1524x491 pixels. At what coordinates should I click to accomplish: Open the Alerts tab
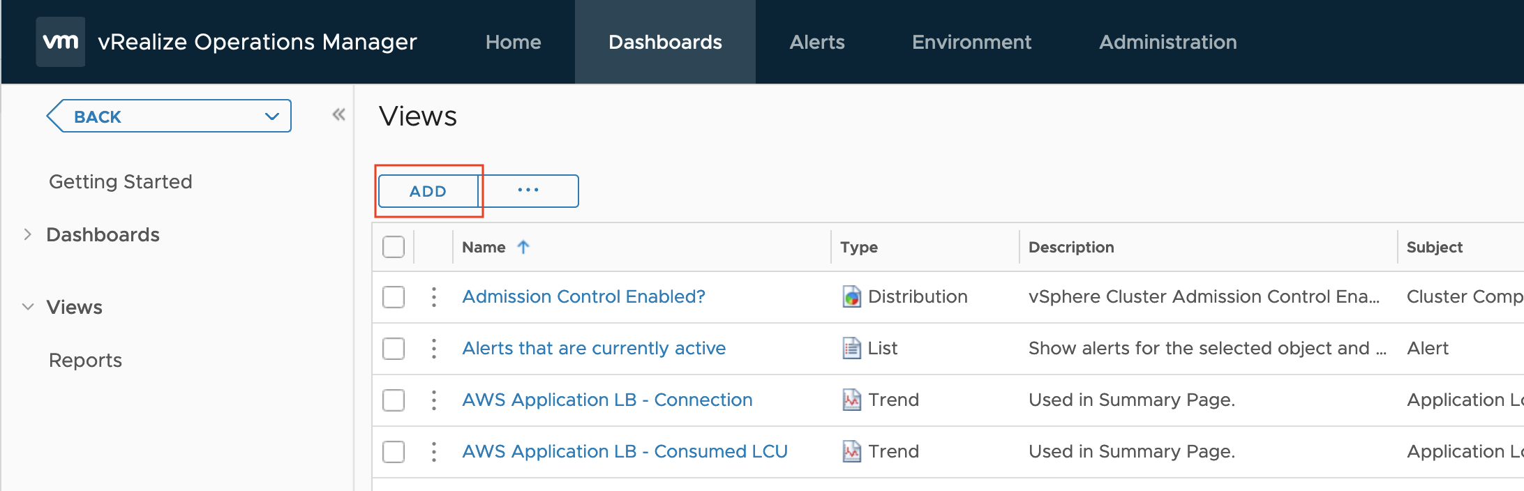(x=817, y=42)
